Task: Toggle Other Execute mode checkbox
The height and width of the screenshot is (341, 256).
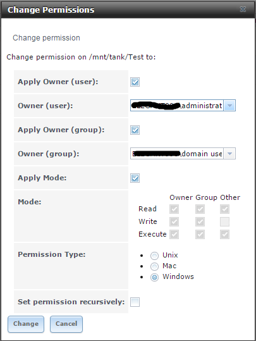Action: click(x=224, y=235)
